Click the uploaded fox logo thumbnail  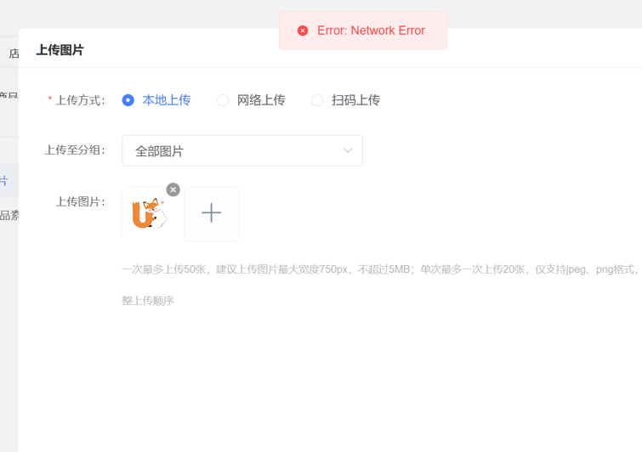(x=150, y=213)
